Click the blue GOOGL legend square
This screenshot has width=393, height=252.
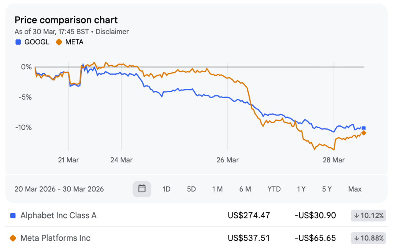[18, 42]
